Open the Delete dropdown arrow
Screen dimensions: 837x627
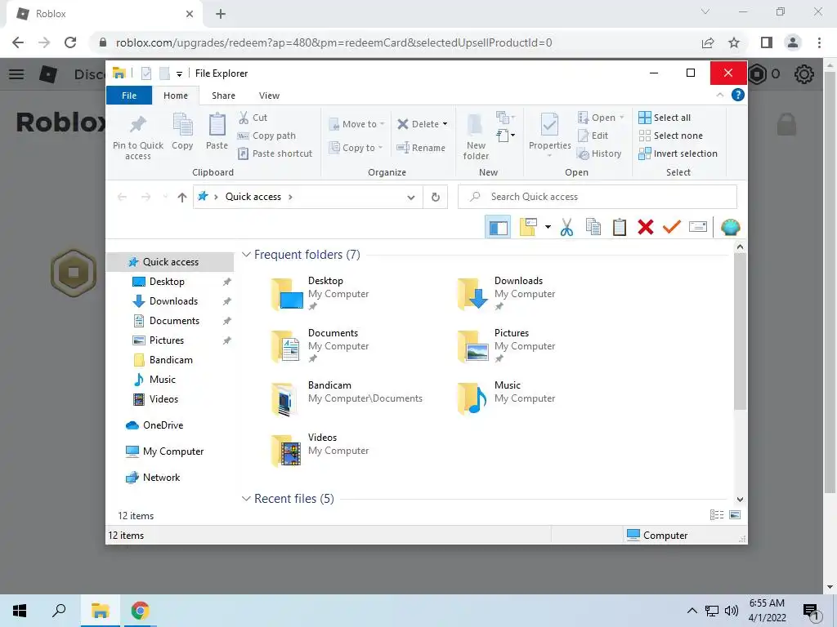[x=445, y=124]
